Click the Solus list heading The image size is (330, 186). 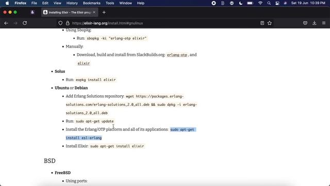(x=60, y=71)
